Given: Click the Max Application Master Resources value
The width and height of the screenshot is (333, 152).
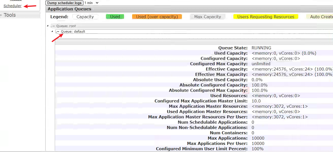Looking at the screenshot, I should click(279, 106).
